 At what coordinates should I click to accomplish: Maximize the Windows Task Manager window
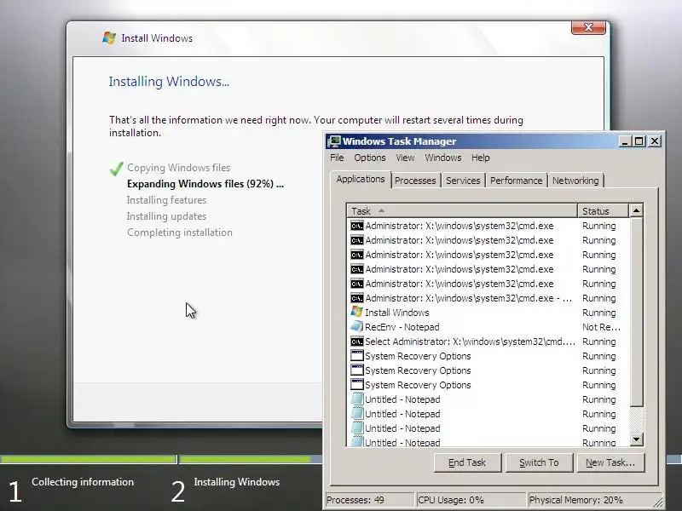point(639,141)
